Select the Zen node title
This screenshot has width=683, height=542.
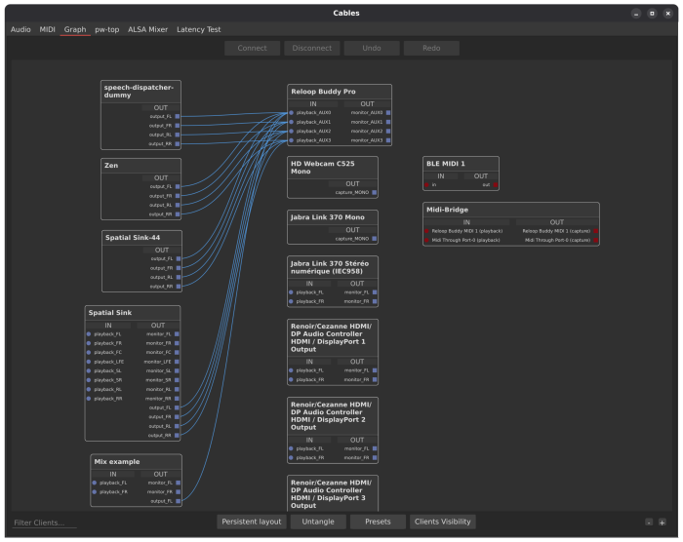point(111,166)
